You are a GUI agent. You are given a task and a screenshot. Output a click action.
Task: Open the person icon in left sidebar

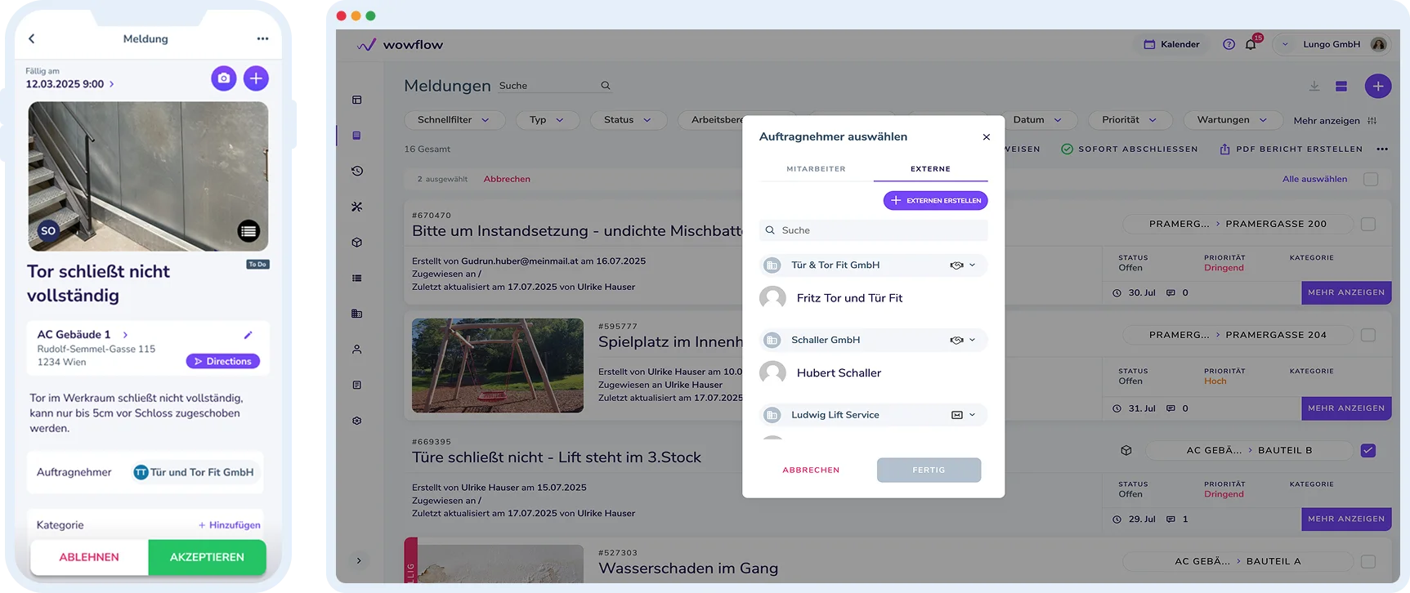(x=357, y=349)
